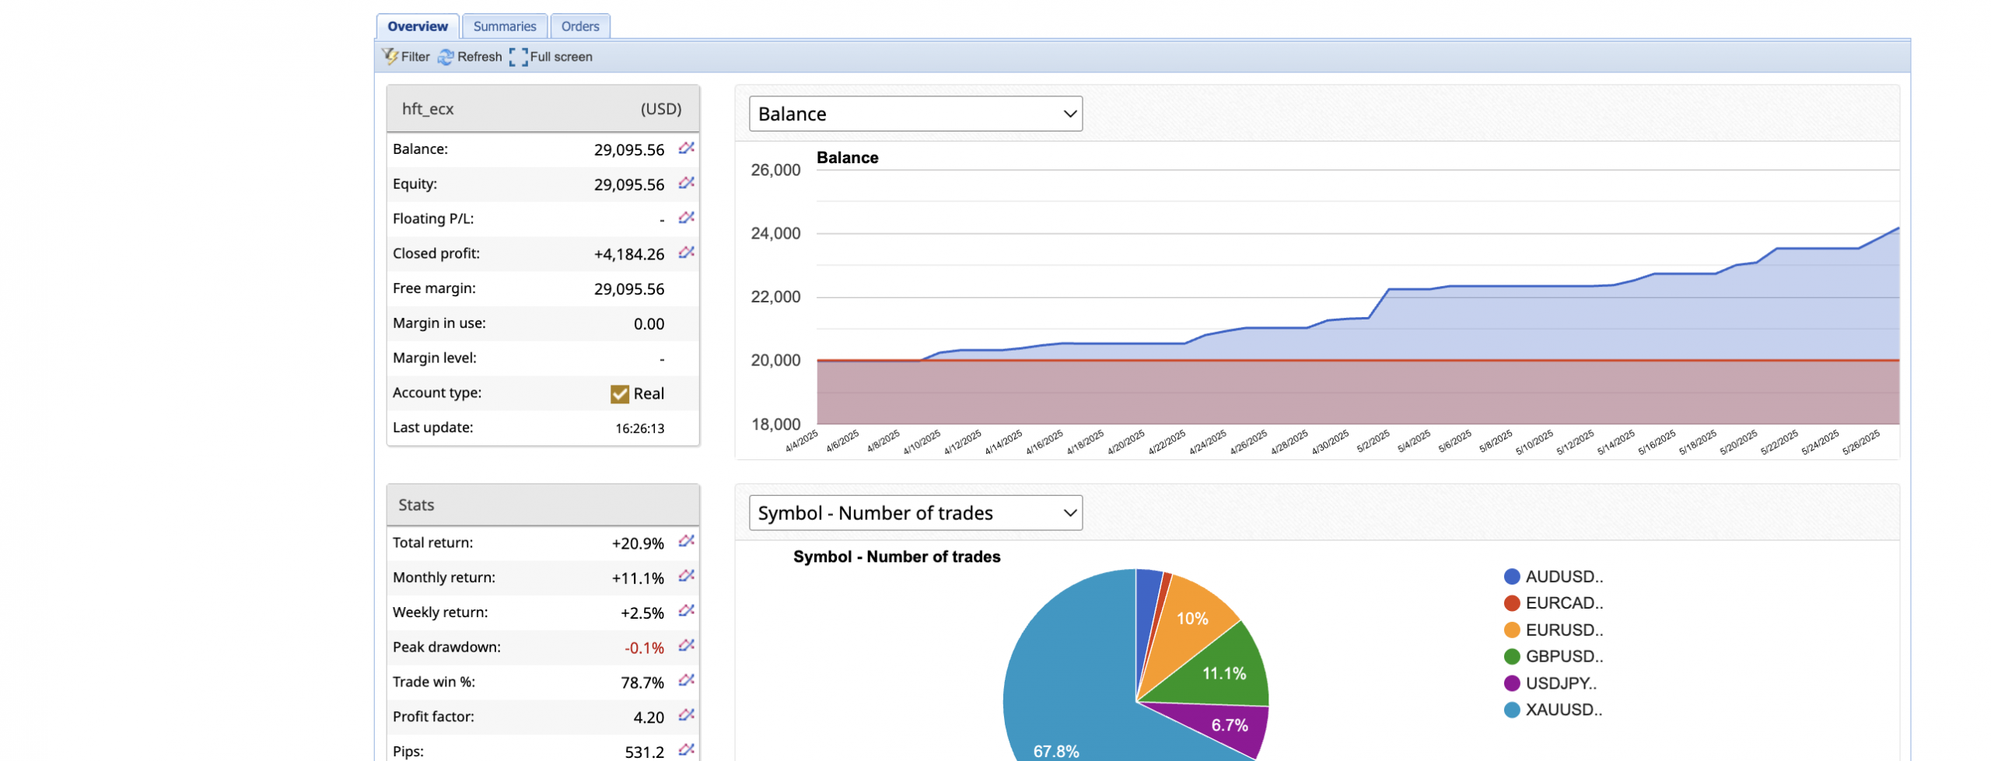
Task: Toggle the Real account type checkbox
Action: pyautogui.click(x=619, y=394)
